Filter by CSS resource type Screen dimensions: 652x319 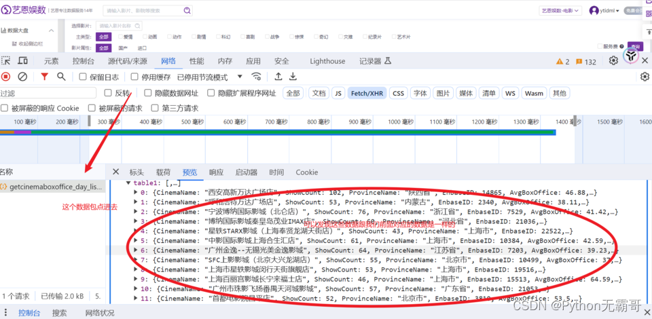pyautogui.click(x=399, y=94)
